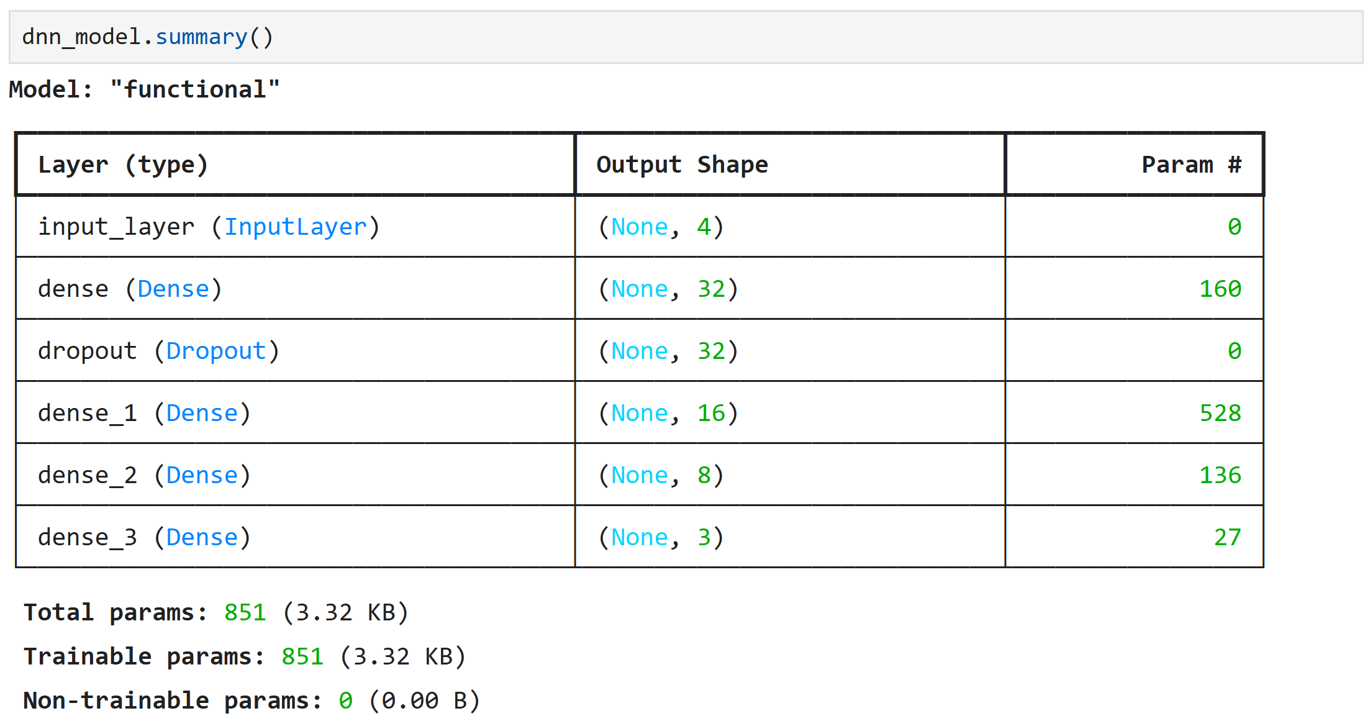Click the 160 parameter count value
The image size is (1370, 721).
coord(1220,289)
